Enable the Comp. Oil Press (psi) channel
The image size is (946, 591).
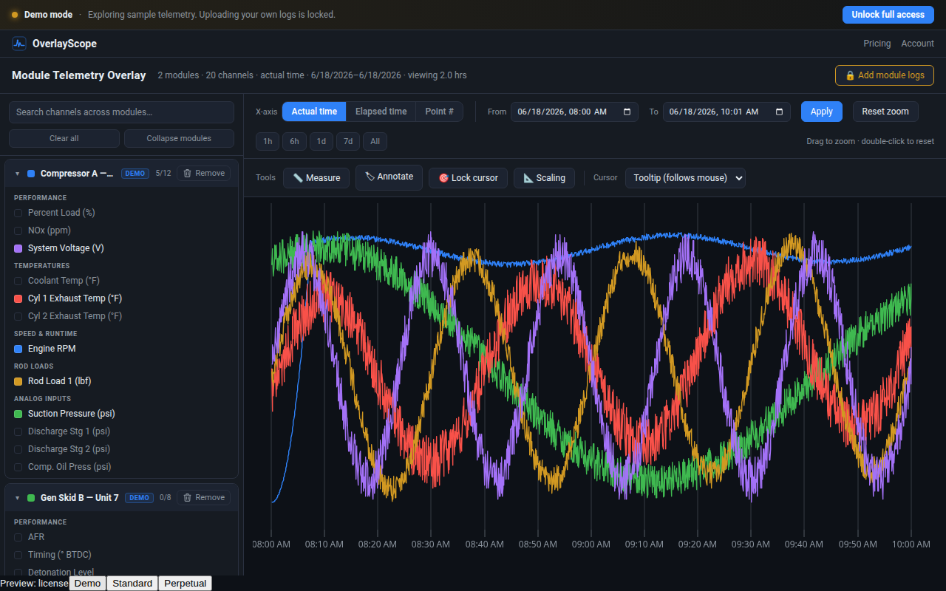pos(18,467)
